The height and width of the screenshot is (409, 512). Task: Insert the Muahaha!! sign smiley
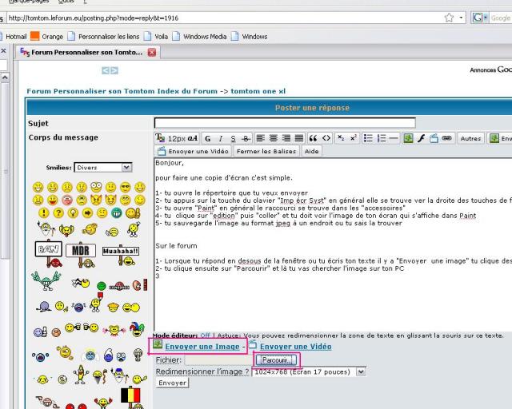pos(121,254)
